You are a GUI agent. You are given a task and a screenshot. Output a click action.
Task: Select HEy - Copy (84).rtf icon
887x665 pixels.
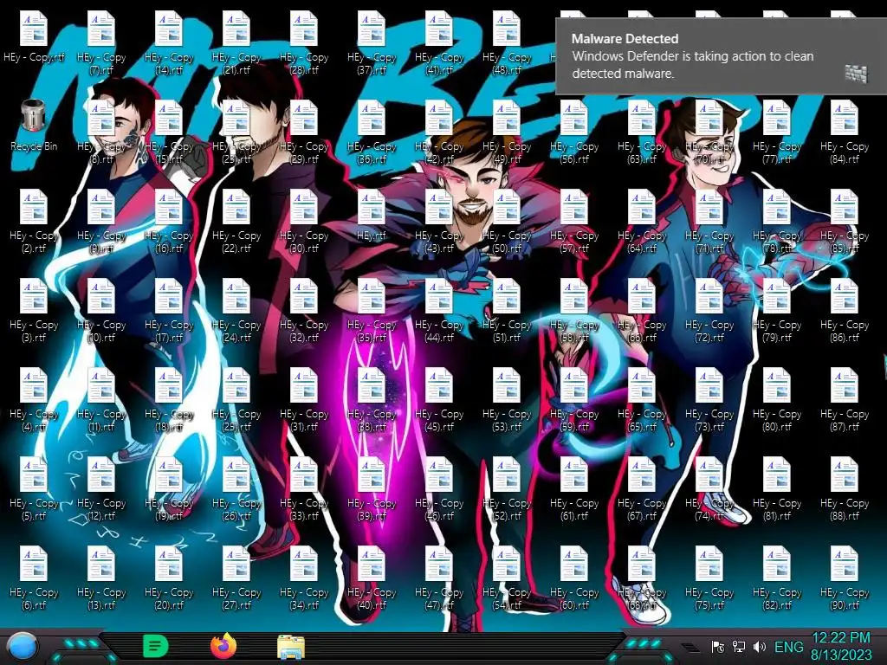[844, 117]
